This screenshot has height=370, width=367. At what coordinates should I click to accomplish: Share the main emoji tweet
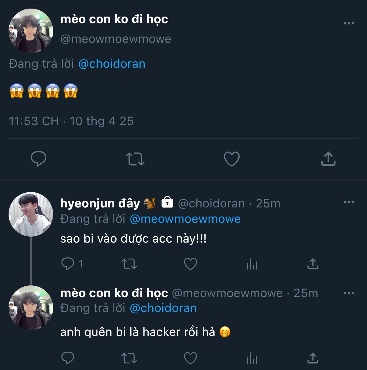pyautogui.click(x=328, y=159)
